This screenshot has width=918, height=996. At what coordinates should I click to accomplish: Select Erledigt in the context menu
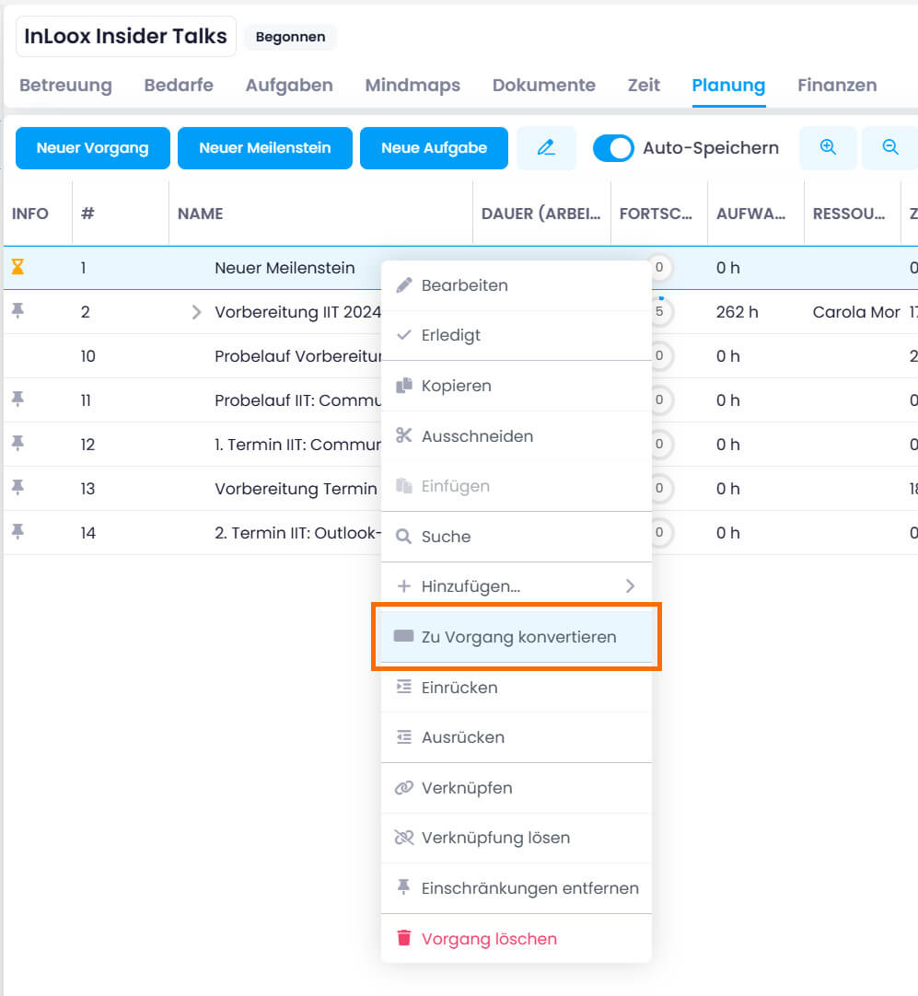(x=517, y=335)
